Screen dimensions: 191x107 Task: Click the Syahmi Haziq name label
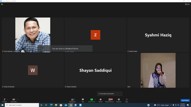(x=132, y=51)
